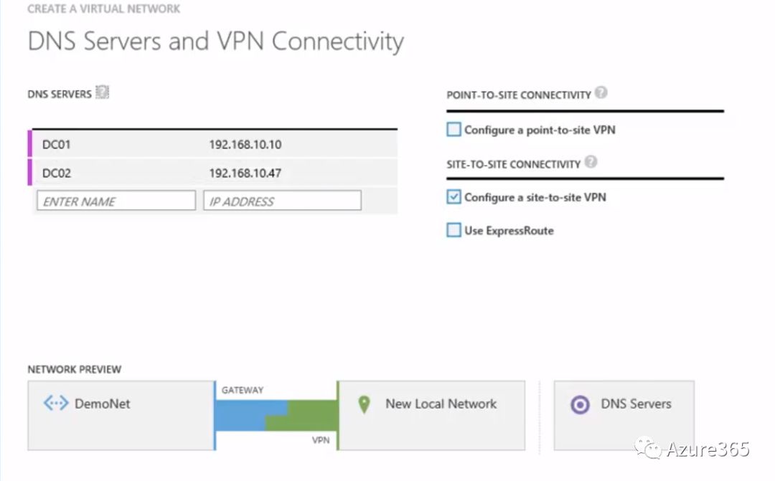
Task: Click the purple DNS Servers circle icon
Action: (579, 404)
